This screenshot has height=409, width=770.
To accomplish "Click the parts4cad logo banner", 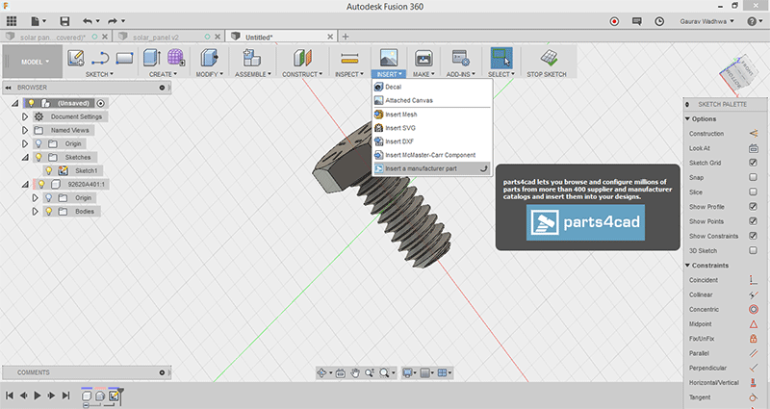I will [x=585, y=222].
